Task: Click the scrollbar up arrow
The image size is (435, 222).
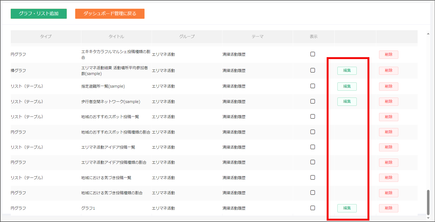Action: tap(428, 34)
